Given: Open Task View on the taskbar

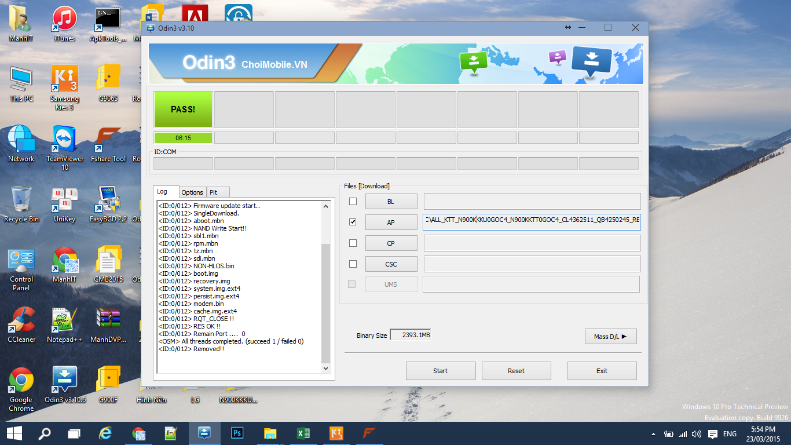Looking at the screenshot, I should [74, 433].
